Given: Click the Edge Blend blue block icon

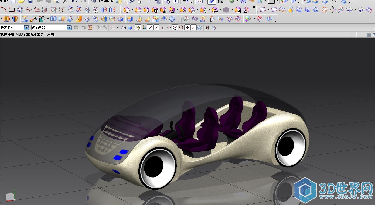Looking at the screenshot, I should click(130, 19).
